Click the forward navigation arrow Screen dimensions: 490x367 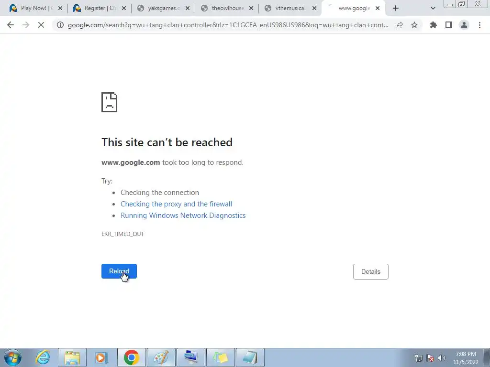[x=26, y=25]
